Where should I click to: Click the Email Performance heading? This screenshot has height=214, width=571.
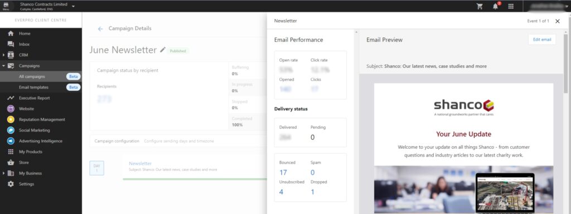coord(298,40)
